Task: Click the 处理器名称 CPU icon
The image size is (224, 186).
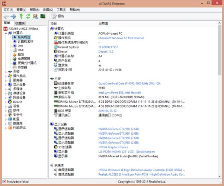Action: [56, 83]
